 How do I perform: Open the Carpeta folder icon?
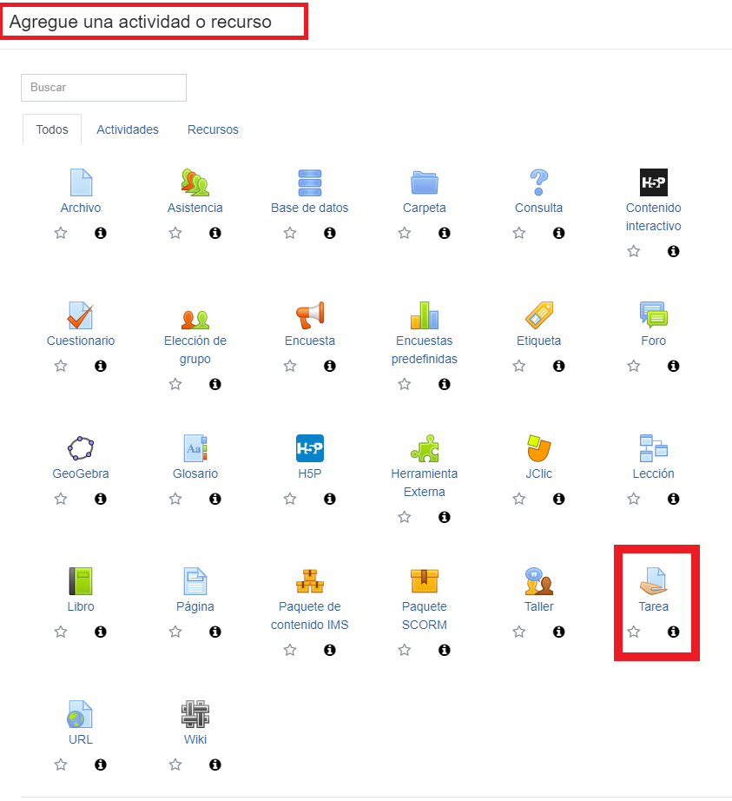tap(425, 182)
